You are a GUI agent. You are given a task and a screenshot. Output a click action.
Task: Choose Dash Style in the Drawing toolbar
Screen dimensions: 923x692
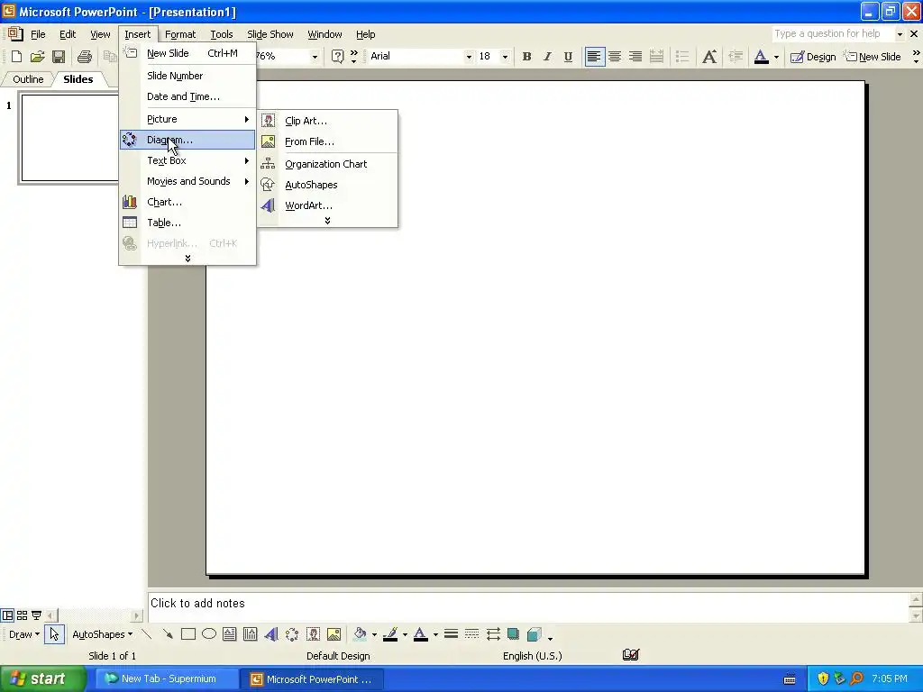point(471,634)
